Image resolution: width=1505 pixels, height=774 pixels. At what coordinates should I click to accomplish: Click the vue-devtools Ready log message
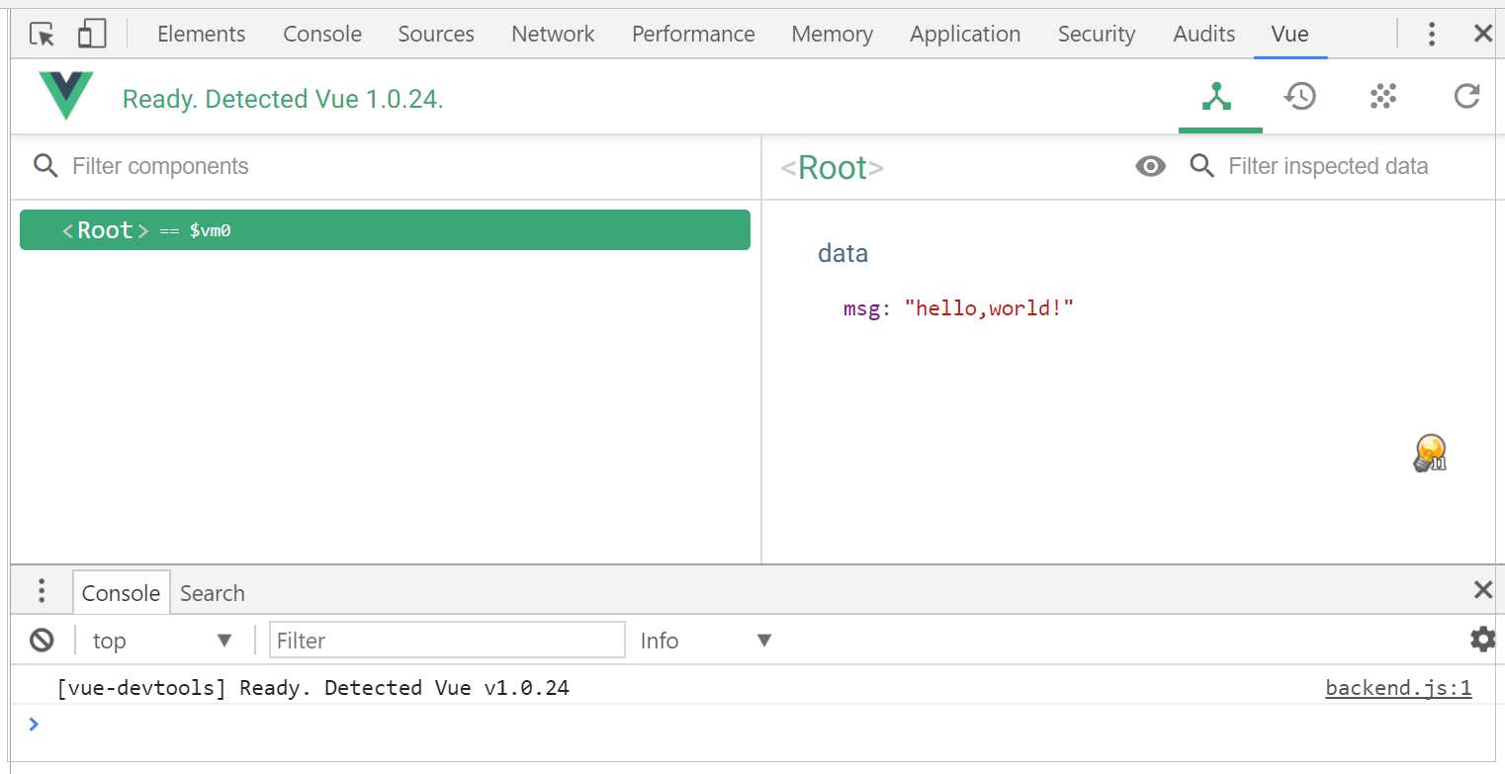[312, 688]
